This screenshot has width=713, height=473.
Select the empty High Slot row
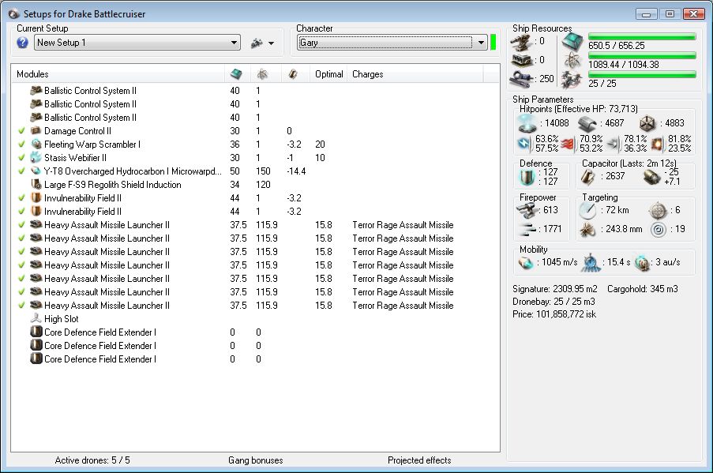tap(254, 319)
